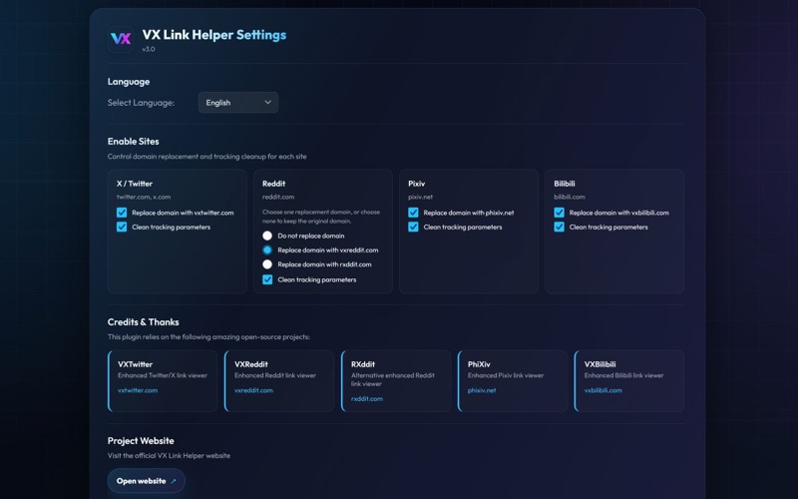Select Replace domain with rxddit.com radio
Image resolution: width=798 pixels, height=499 pixels.
267,264
